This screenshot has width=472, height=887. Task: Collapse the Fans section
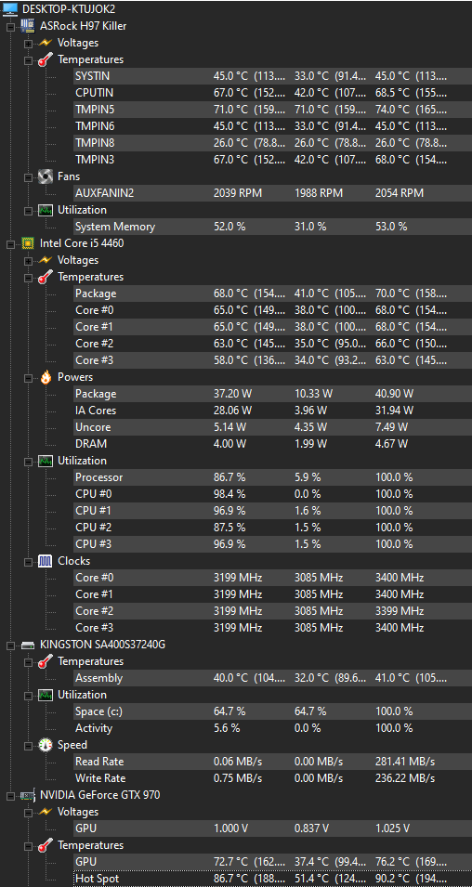pyautogui.click(x=28, y=176)
